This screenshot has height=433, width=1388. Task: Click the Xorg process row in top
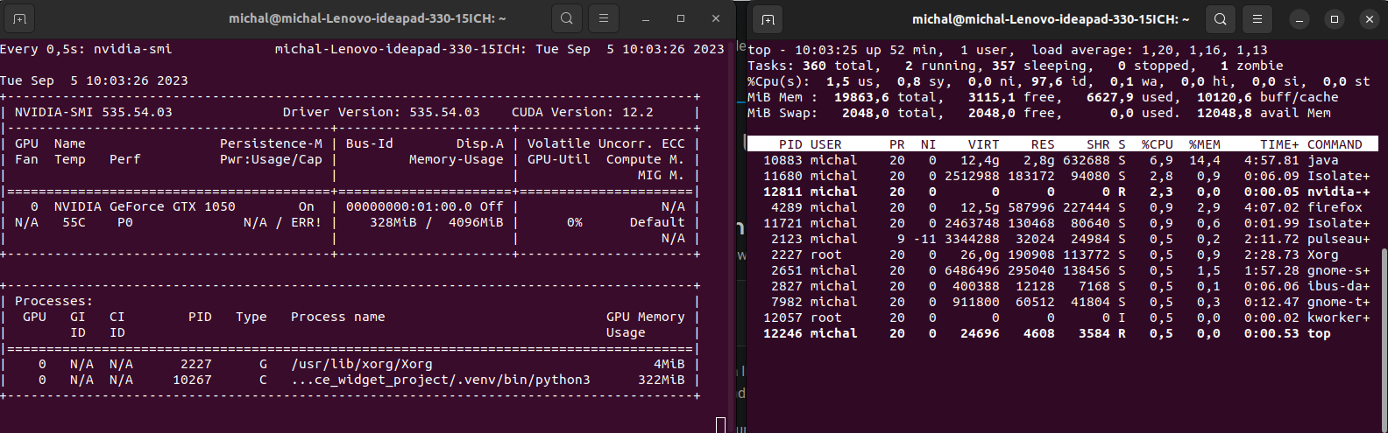click(x=1062, y=255)
